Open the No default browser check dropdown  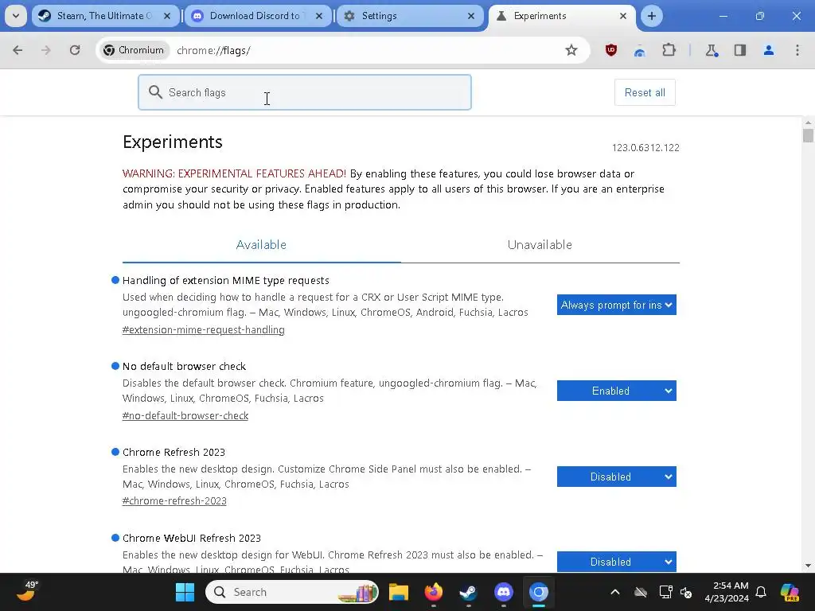tap(617, 391)
